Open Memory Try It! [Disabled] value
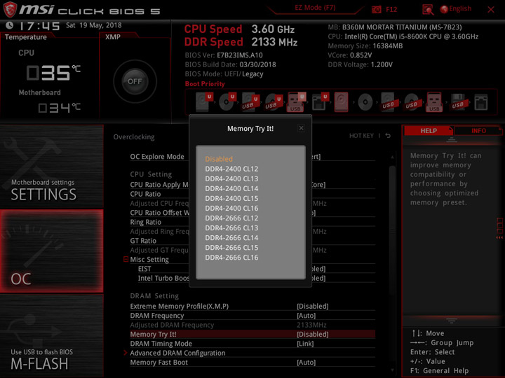The width and height of the screenshot is (505, 378). (313, 334)
